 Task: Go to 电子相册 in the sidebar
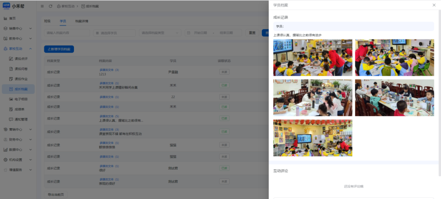click(20, 99)
